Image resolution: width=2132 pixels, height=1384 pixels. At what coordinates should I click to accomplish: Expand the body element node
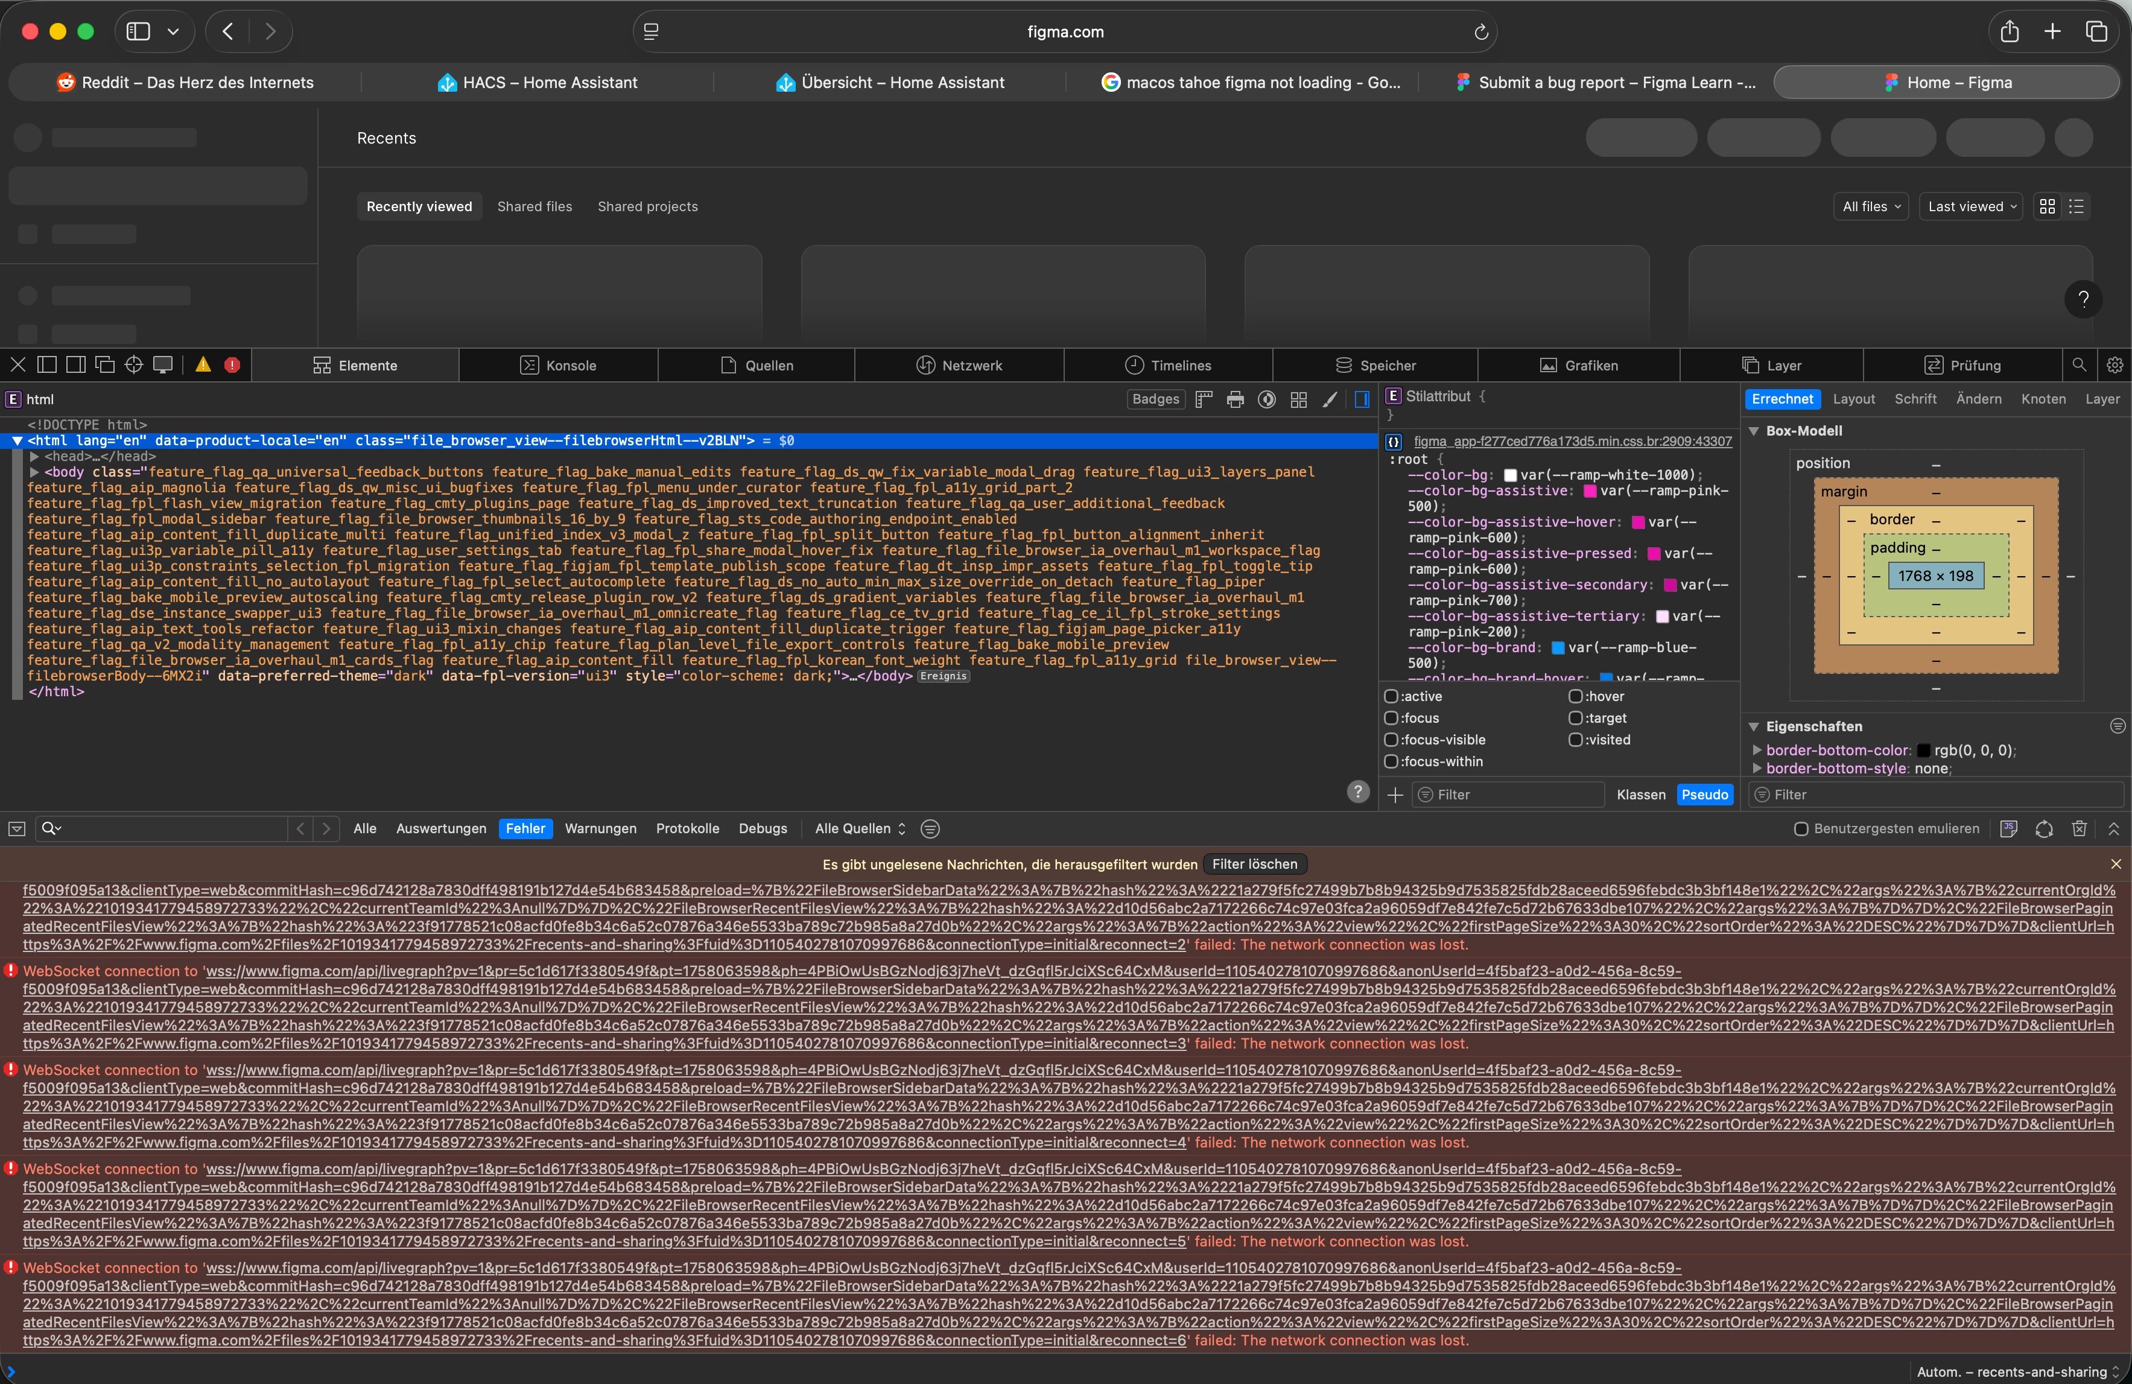point(35,472)
